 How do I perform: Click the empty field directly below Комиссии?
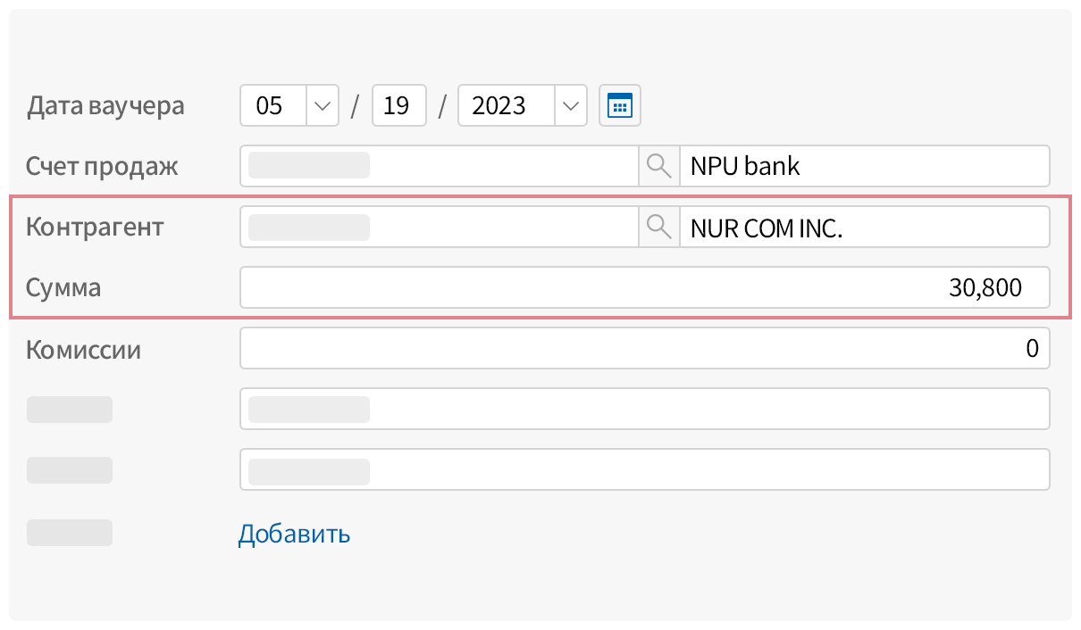tap(644, 410)
